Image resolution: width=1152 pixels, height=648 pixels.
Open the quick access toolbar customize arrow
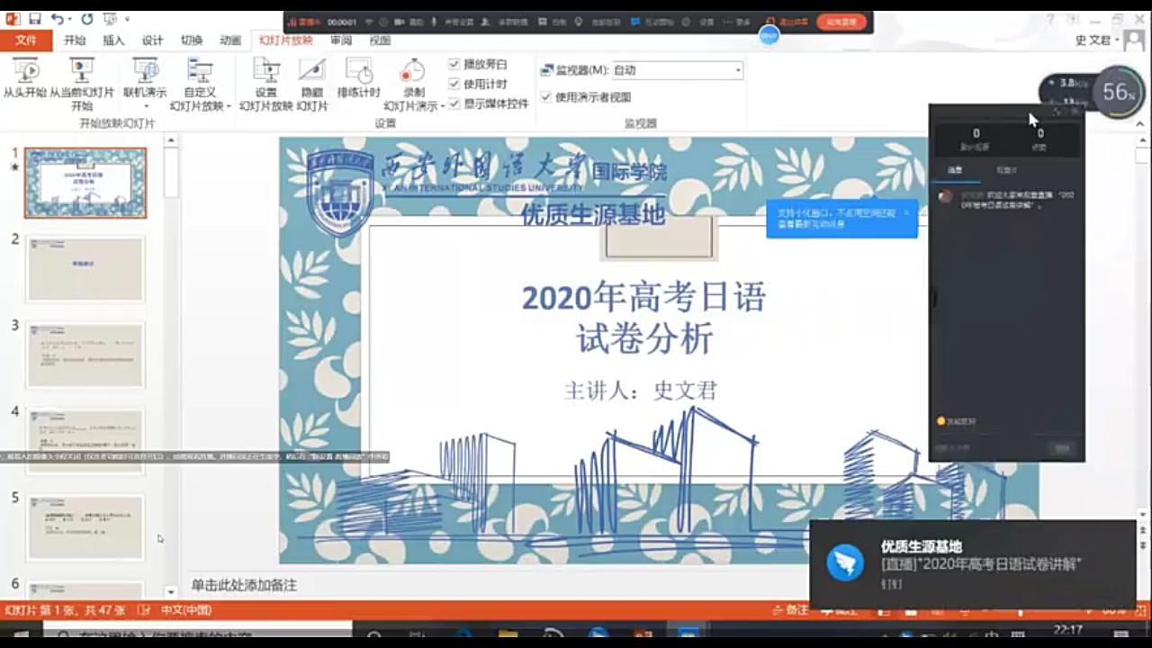tap(127, 18)
